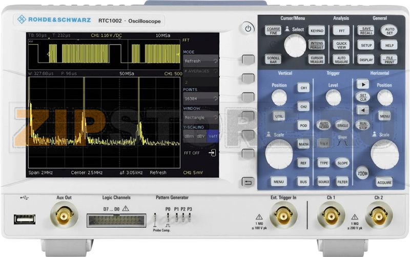This screenshot has width=410, height=257.
Task: Arm SINGLE trigger acquisition
Action: click(x=342, y=125)
